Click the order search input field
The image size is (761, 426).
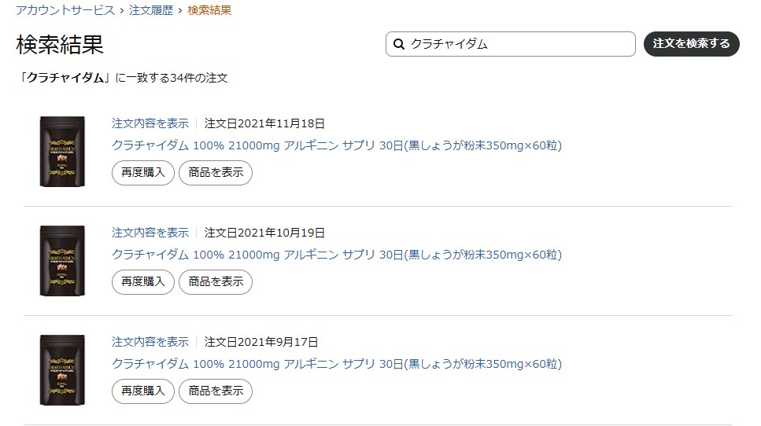click(519, 44)
